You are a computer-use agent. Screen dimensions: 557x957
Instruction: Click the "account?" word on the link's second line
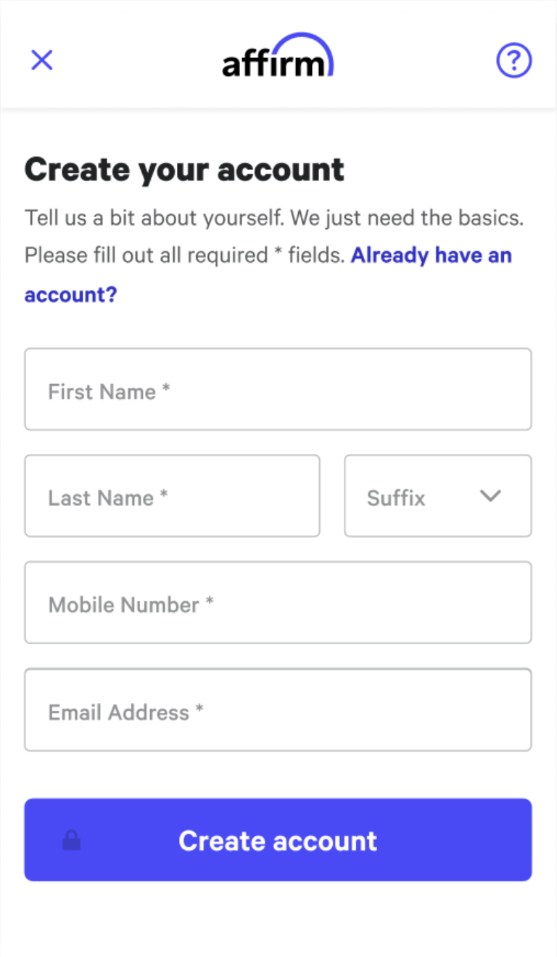(x=70, y=295)
